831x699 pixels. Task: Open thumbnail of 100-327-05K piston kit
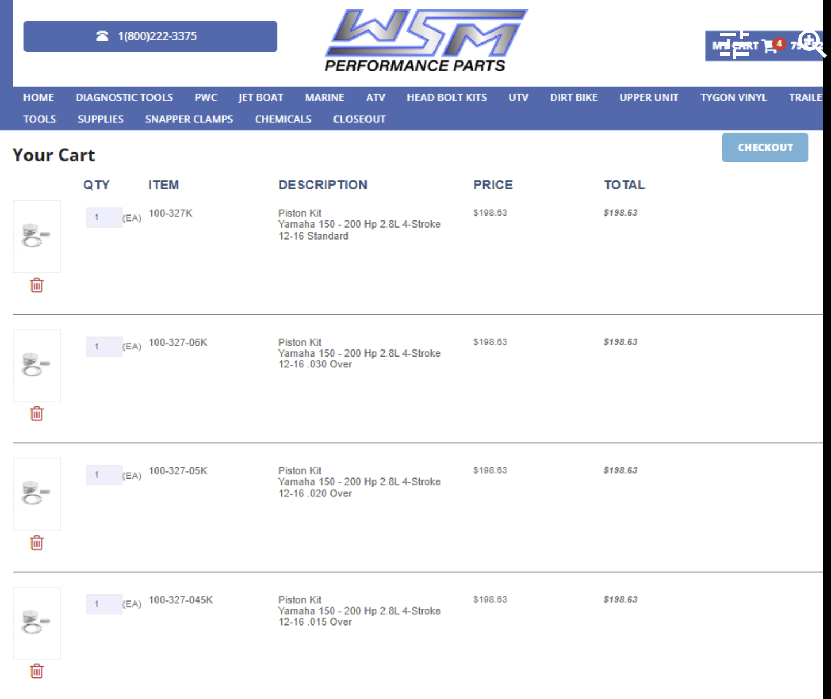pos(36,494)
